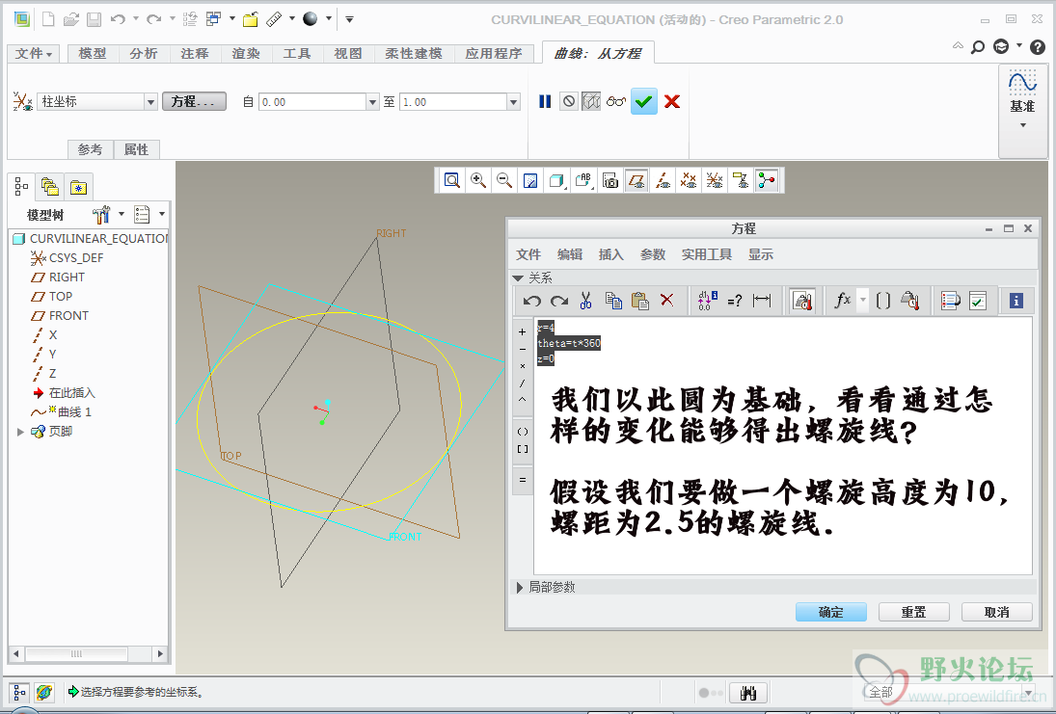Select the TOP plane in the model tree
This screenshot has width=1056, height=714.
[61, 296]
